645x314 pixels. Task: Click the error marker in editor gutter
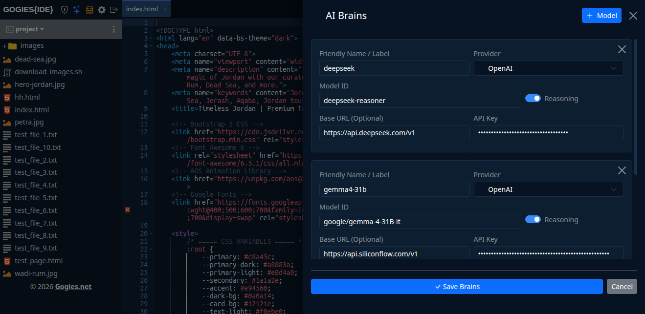(x=128, y=210)
